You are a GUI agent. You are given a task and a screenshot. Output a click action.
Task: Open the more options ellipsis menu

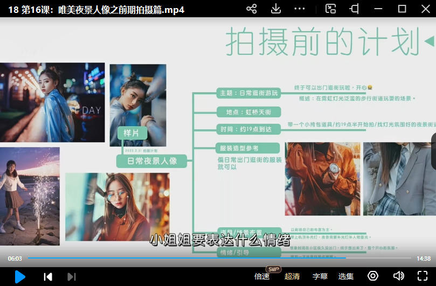click(300, 9)
